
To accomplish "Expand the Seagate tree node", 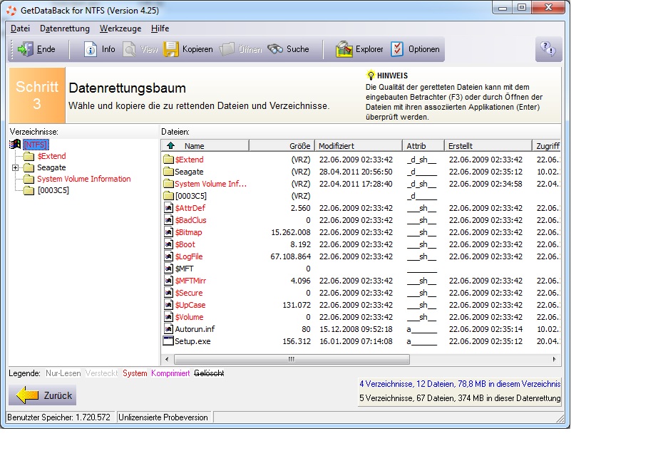I will (x=16, y=167).
